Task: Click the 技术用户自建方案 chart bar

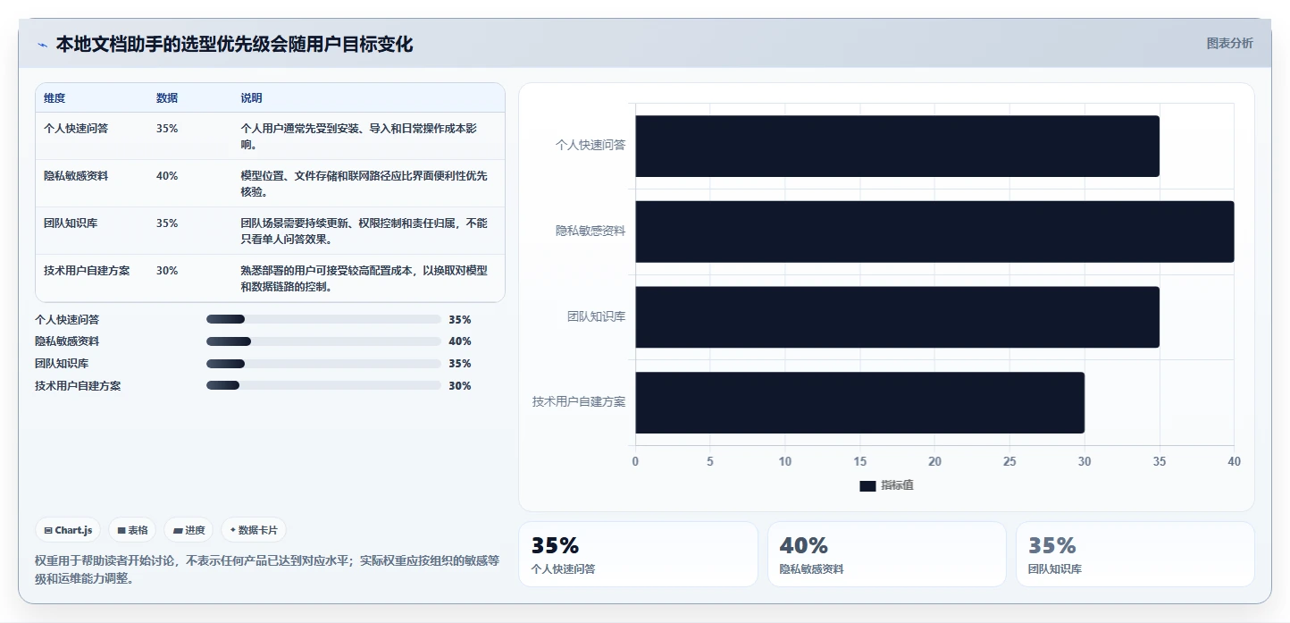Action: coord(859,403)
